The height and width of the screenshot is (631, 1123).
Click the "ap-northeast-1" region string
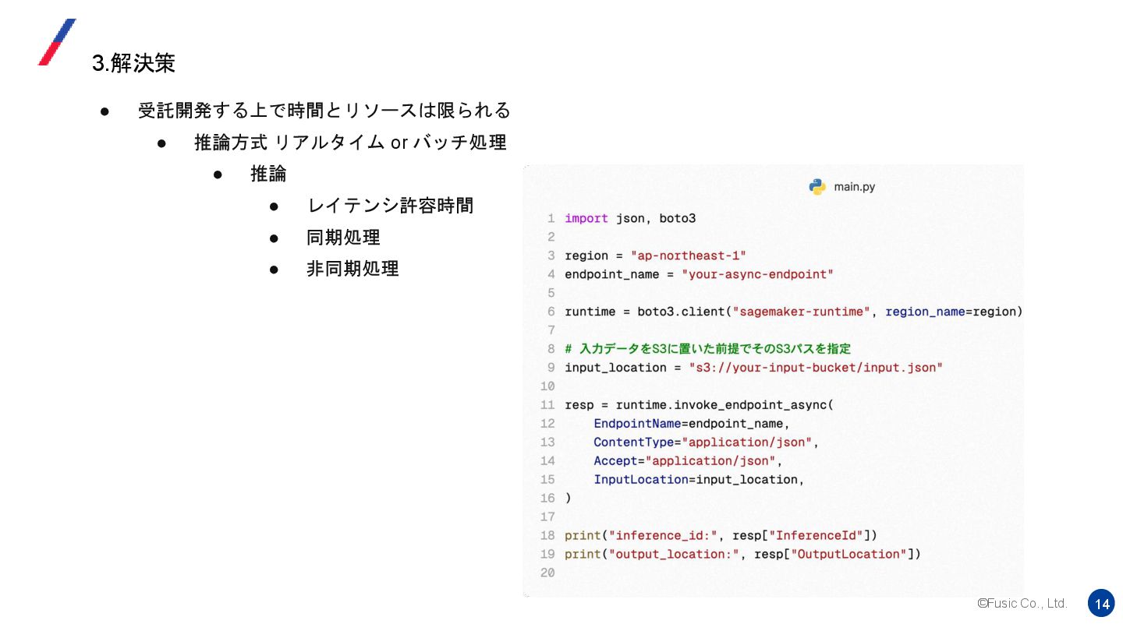pos(689,256)
